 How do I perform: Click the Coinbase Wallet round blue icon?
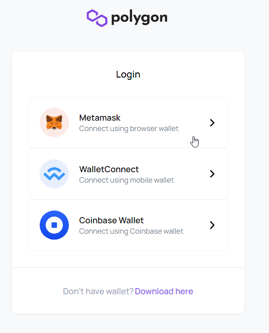(54, 225)
